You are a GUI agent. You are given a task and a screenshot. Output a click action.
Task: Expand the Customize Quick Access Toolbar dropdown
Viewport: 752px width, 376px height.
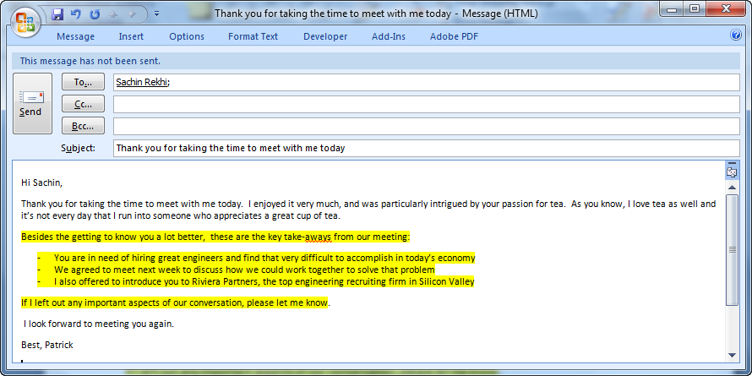coord(156,14)
